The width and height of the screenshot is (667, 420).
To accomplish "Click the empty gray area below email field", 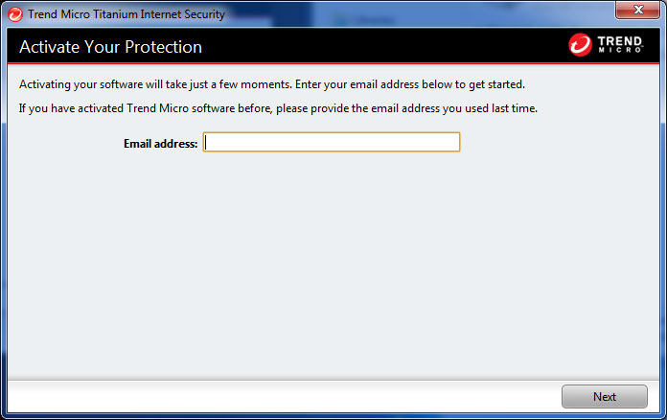I will tap(333, 264).
